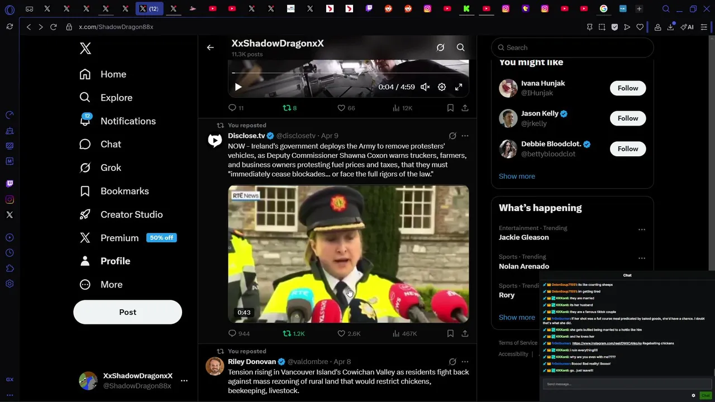View analytics of post with 12K views
Image resolution: width=715 pixels, height=402 pixels.
(x=402, y=108)
